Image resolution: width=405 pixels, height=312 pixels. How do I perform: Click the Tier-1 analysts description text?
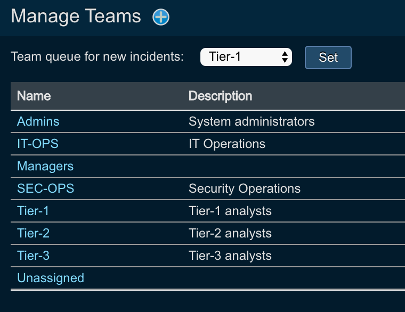click(230, 211)
